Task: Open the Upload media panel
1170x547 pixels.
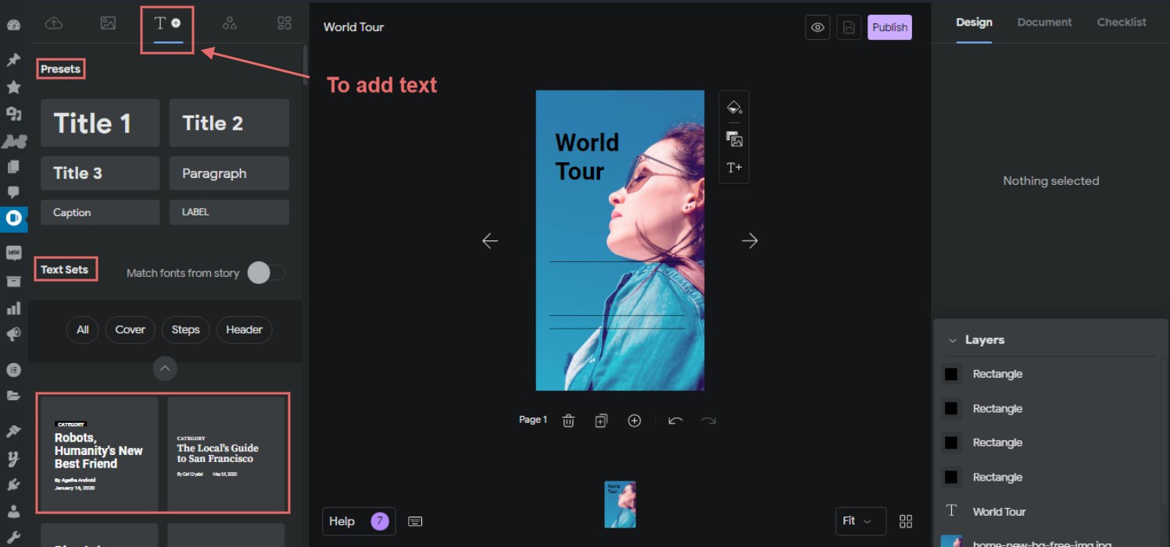Action: pos(54,23)
